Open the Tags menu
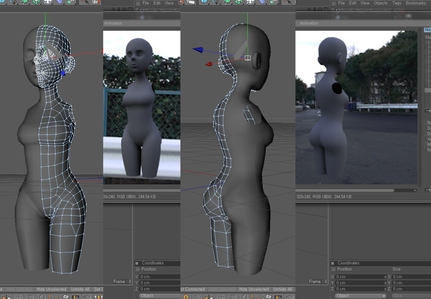The height and width of the screenshot is (299, 431). (397, 3)
